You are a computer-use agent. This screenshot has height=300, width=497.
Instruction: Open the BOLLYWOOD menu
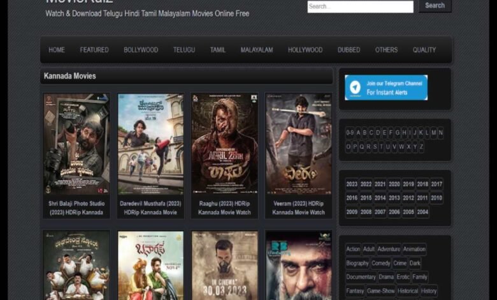(141, 50)
